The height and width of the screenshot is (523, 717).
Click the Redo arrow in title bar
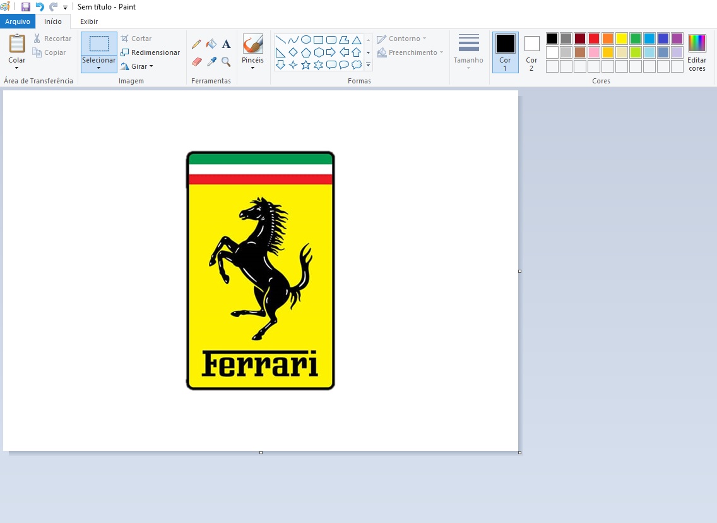click(54, 7)
